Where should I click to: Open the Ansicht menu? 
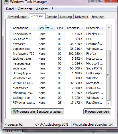click(42, 9)
